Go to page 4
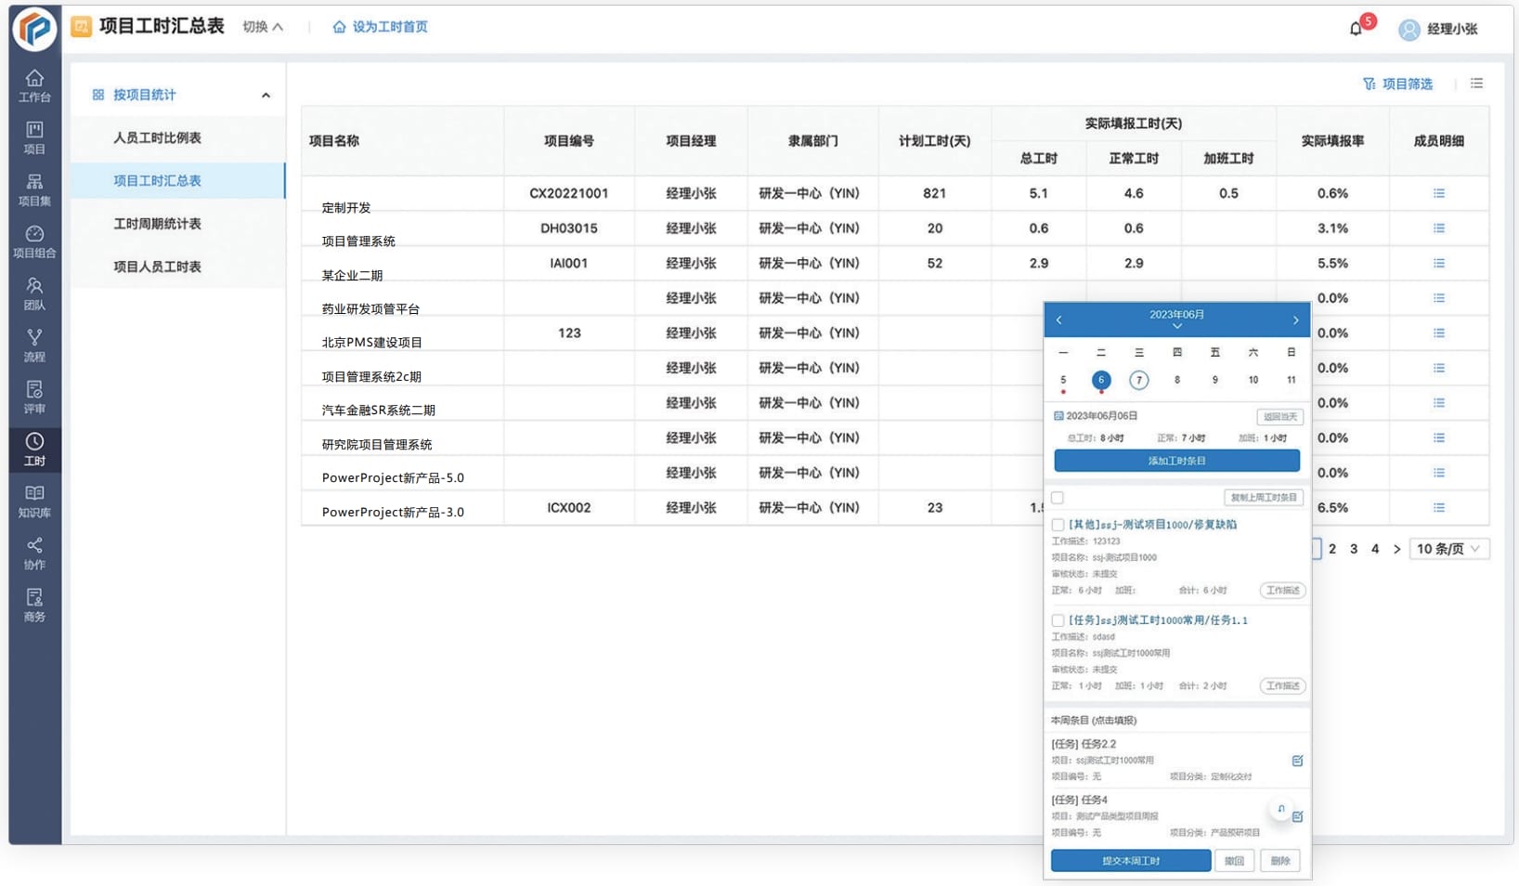This screenshot has height=886, width=1519. 1375,549
